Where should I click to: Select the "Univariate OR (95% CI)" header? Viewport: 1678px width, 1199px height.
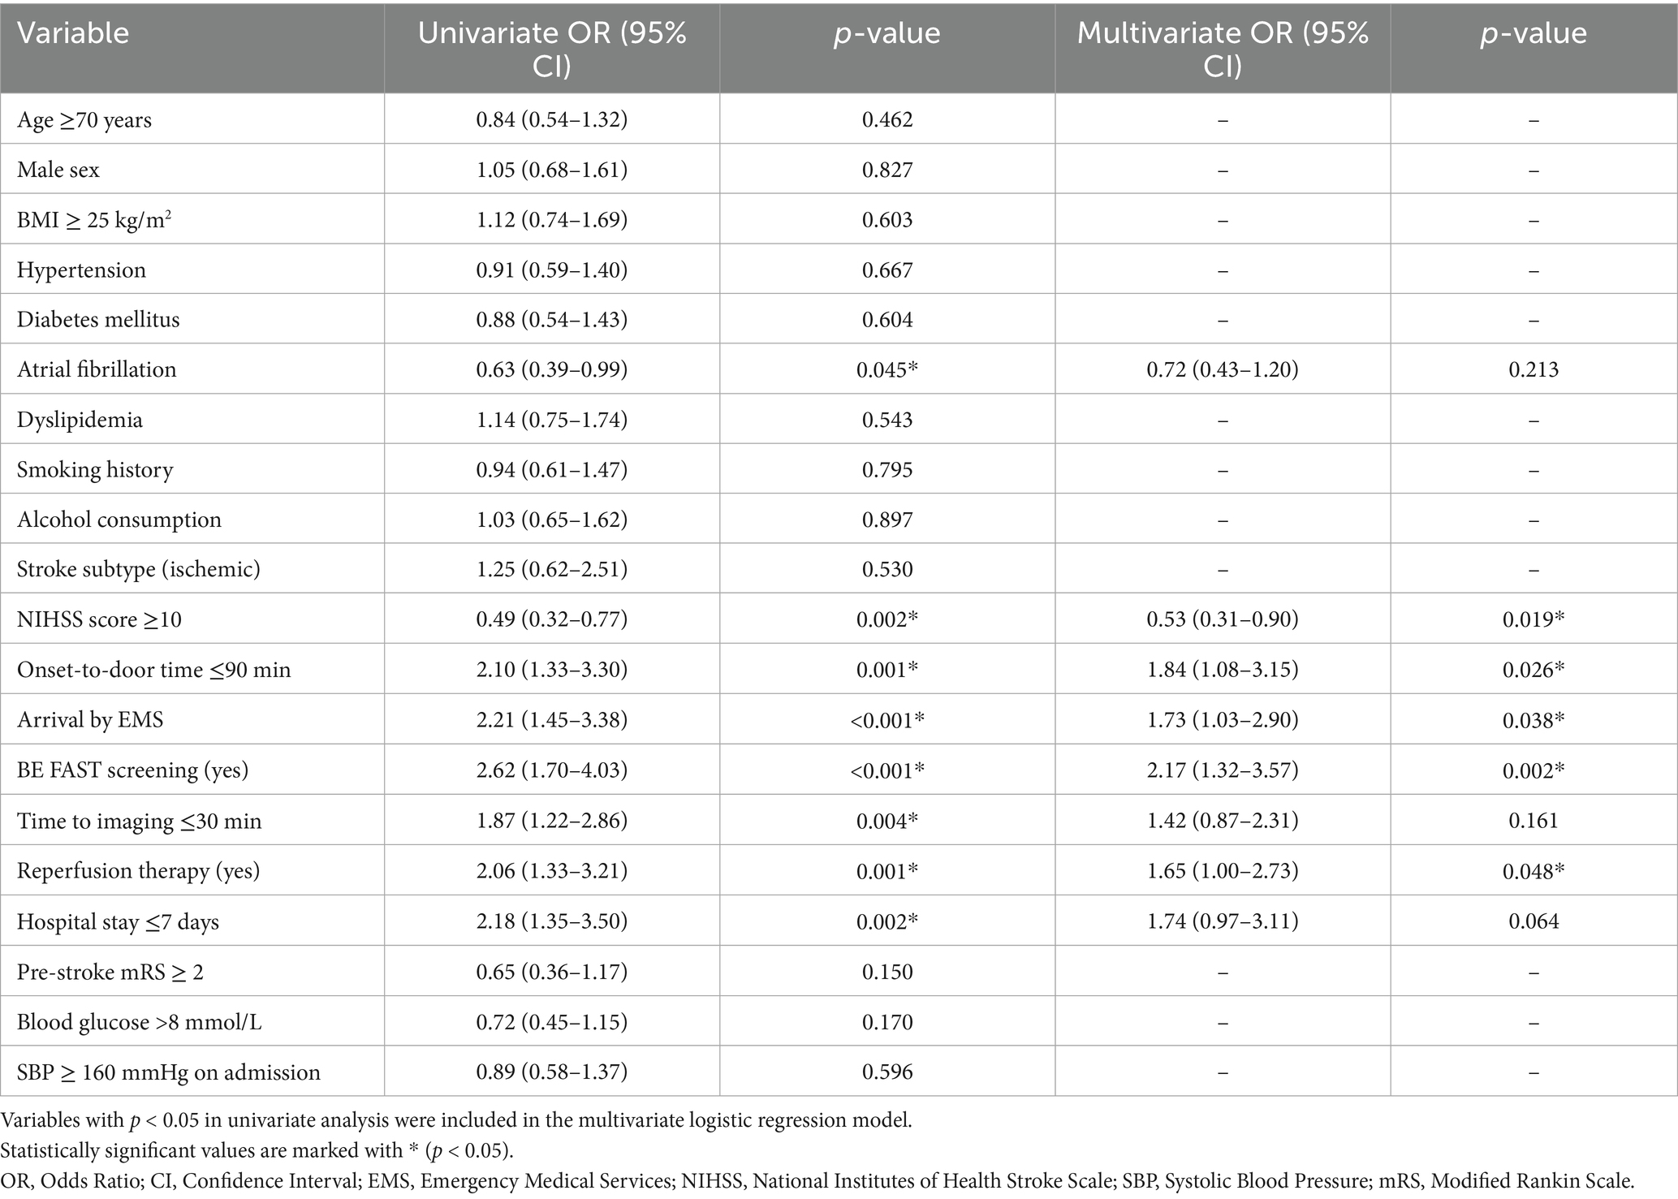551,49
